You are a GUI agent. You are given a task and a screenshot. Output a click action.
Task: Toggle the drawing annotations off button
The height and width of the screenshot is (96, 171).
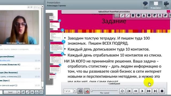coord(87,91)
